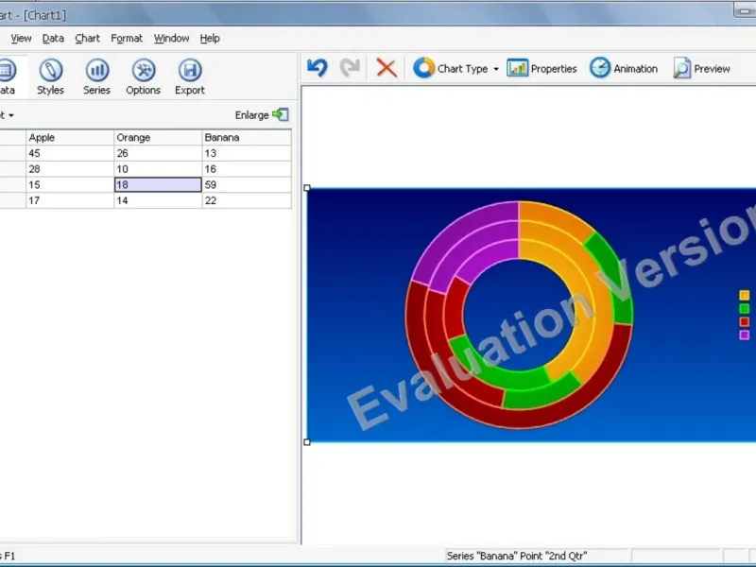The image size is (756, 567).
Task: Select cell with value 59
Action: pyautogui.click(x=247, y=184)
